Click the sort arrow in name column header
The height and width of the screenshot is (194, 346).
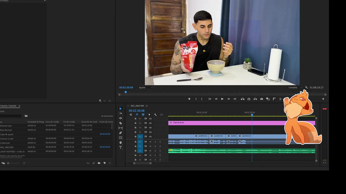pos(1,122)
